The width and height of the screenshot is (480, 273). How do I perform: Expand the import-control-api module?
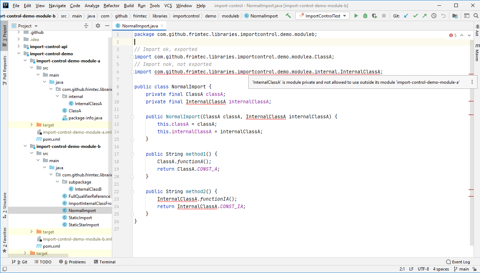[19, 47]
